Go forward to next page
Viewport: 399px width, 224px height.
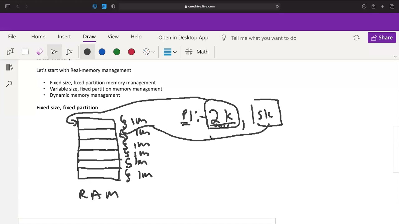(x=26, y=6)
